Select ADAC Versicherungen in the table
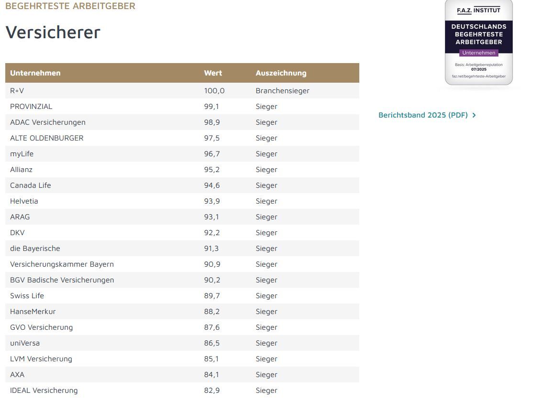Image resolution: width=554 pixels, height=401 pixels. coord(48,122)
